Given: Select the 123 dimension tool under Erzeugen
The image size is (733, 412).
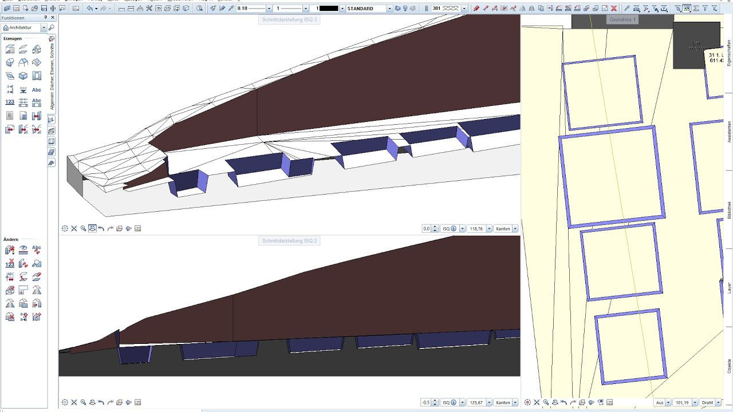Looking at the screenshot, I should click(x=10, y=102).
